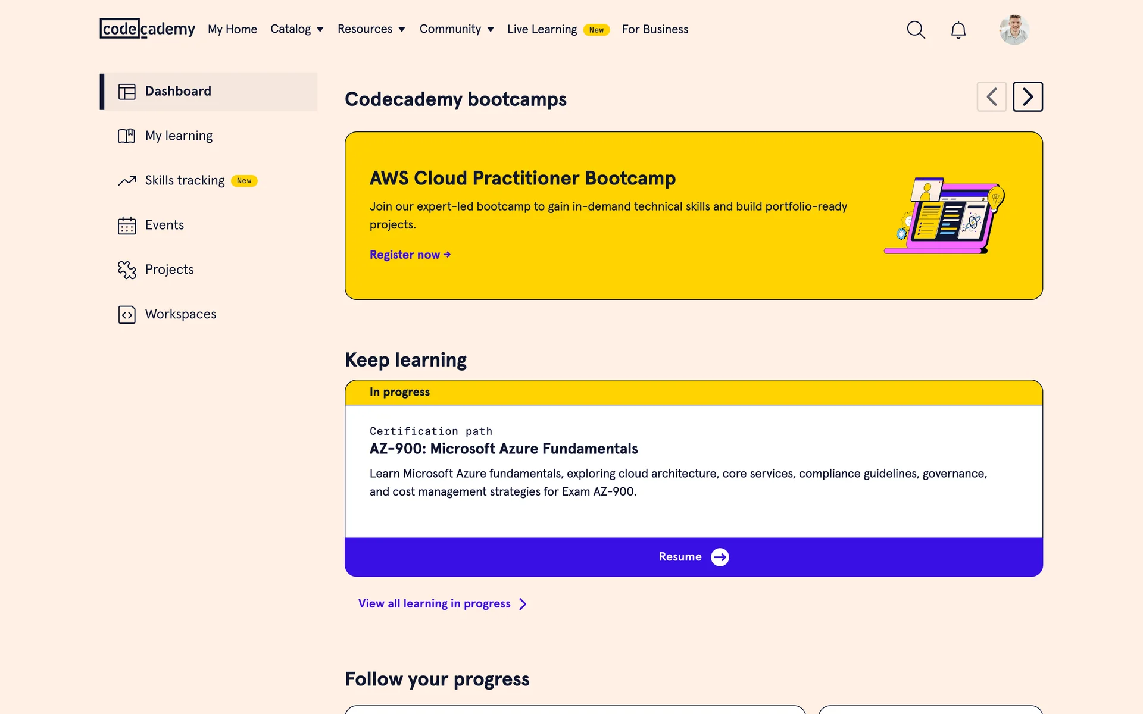Click the Dashboard sidebar icon
The image size is (1143, 714).
[x=127, y=92]
